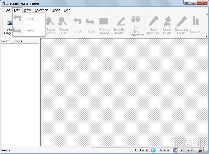This screenshot has height=154, width=209.
Task: Choose Undo in the Edit menu
Action: pos(28,18)
